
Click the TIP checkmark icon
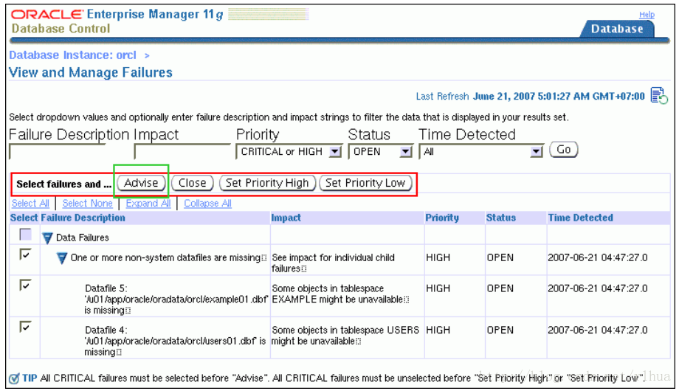pos(14,378)
